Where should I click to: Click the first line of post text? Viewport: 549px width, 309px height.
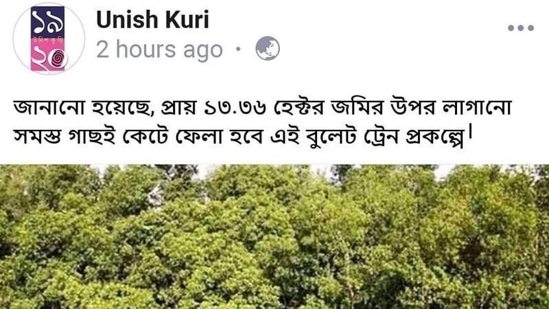point(263,108)
